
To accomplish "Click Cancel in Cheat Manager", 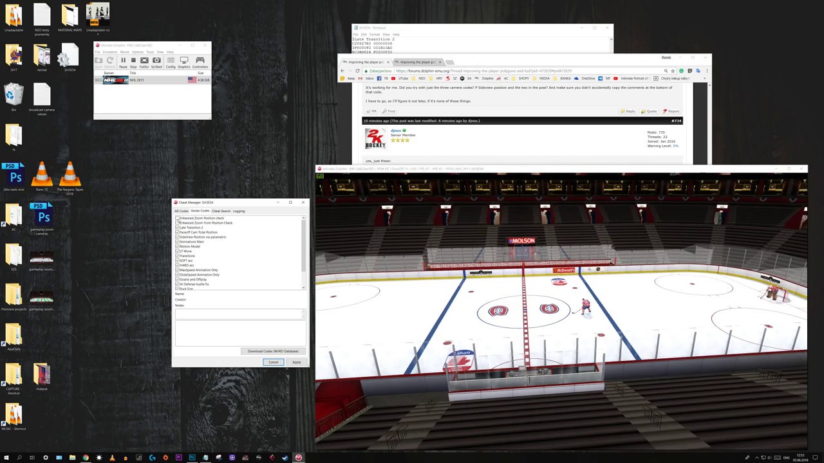I will point(273,362).
